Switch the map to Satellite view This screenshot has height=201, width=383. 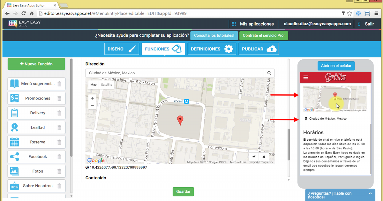(x=107, y=85)
